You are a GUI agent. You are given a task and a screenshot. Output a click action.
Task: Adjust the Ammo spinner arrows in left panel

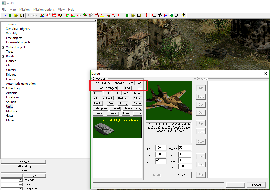coord(21,185)
